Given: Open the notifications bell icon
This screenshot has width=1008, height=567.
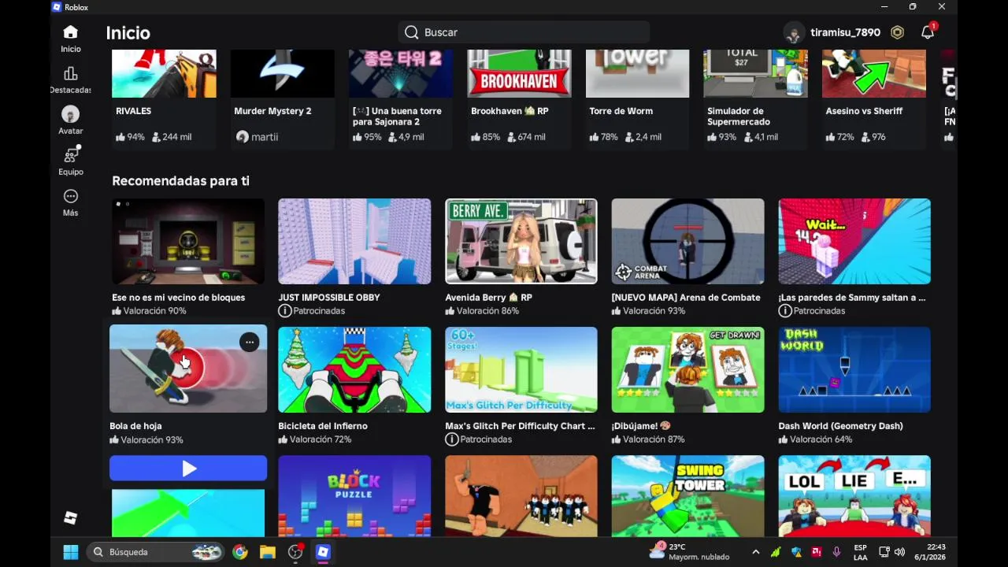Looking at the screenshot, I should pos(928,32).
